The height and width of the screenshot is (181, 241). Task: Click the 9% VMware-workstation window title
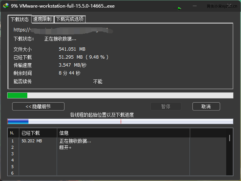tap(63, 6)
